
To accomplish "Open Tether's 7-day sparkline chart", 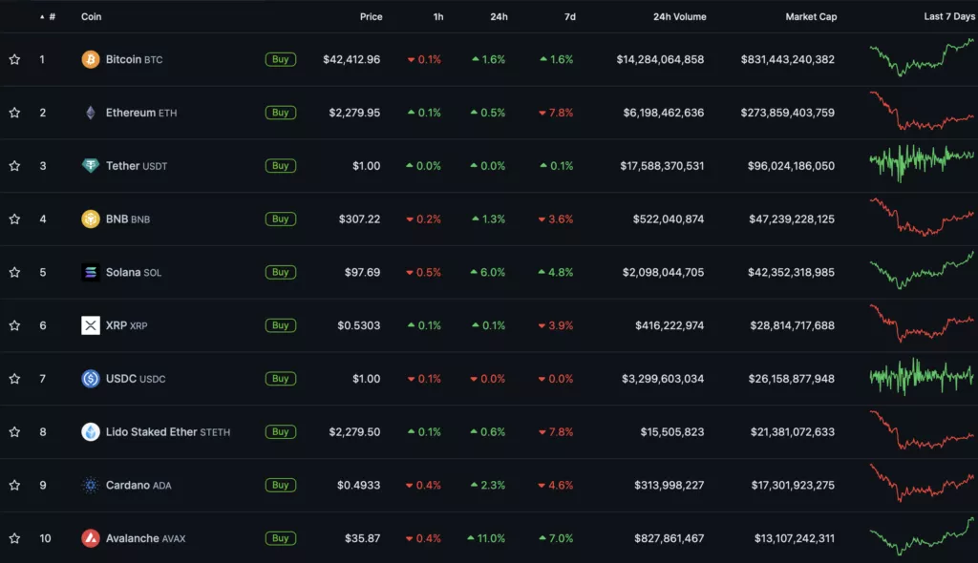I will (x=922, y=163).
